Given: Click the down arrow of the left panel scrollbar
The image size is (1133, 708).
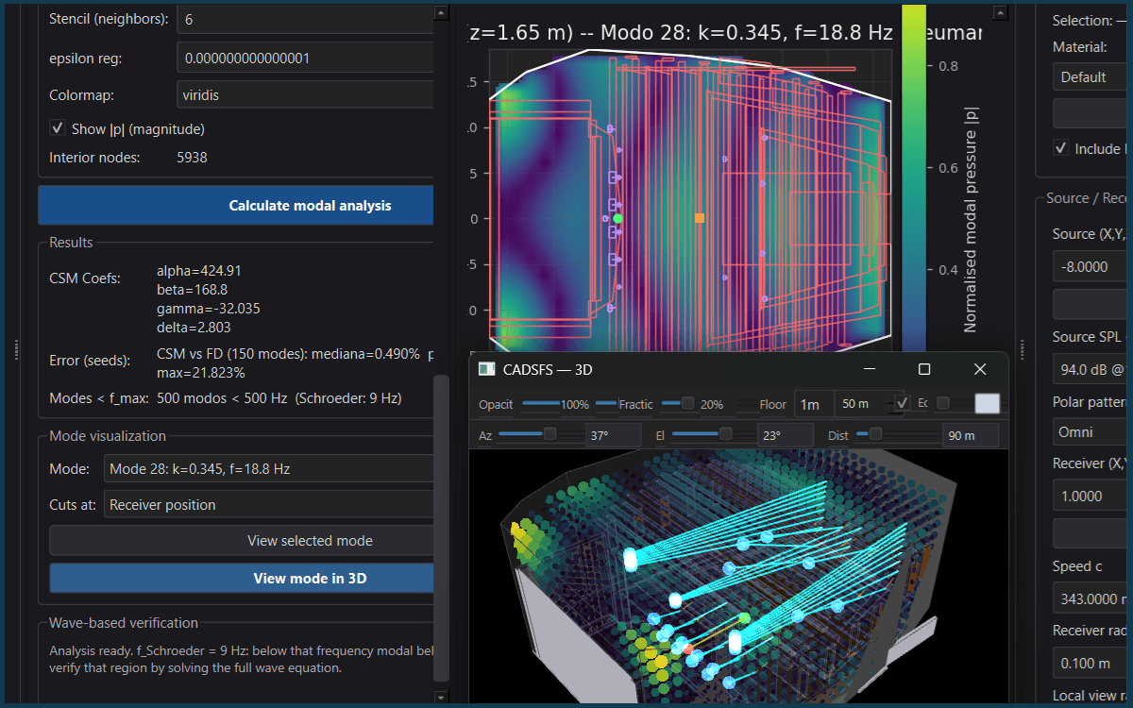Looking at the screenshot, I should coord(441,697).
